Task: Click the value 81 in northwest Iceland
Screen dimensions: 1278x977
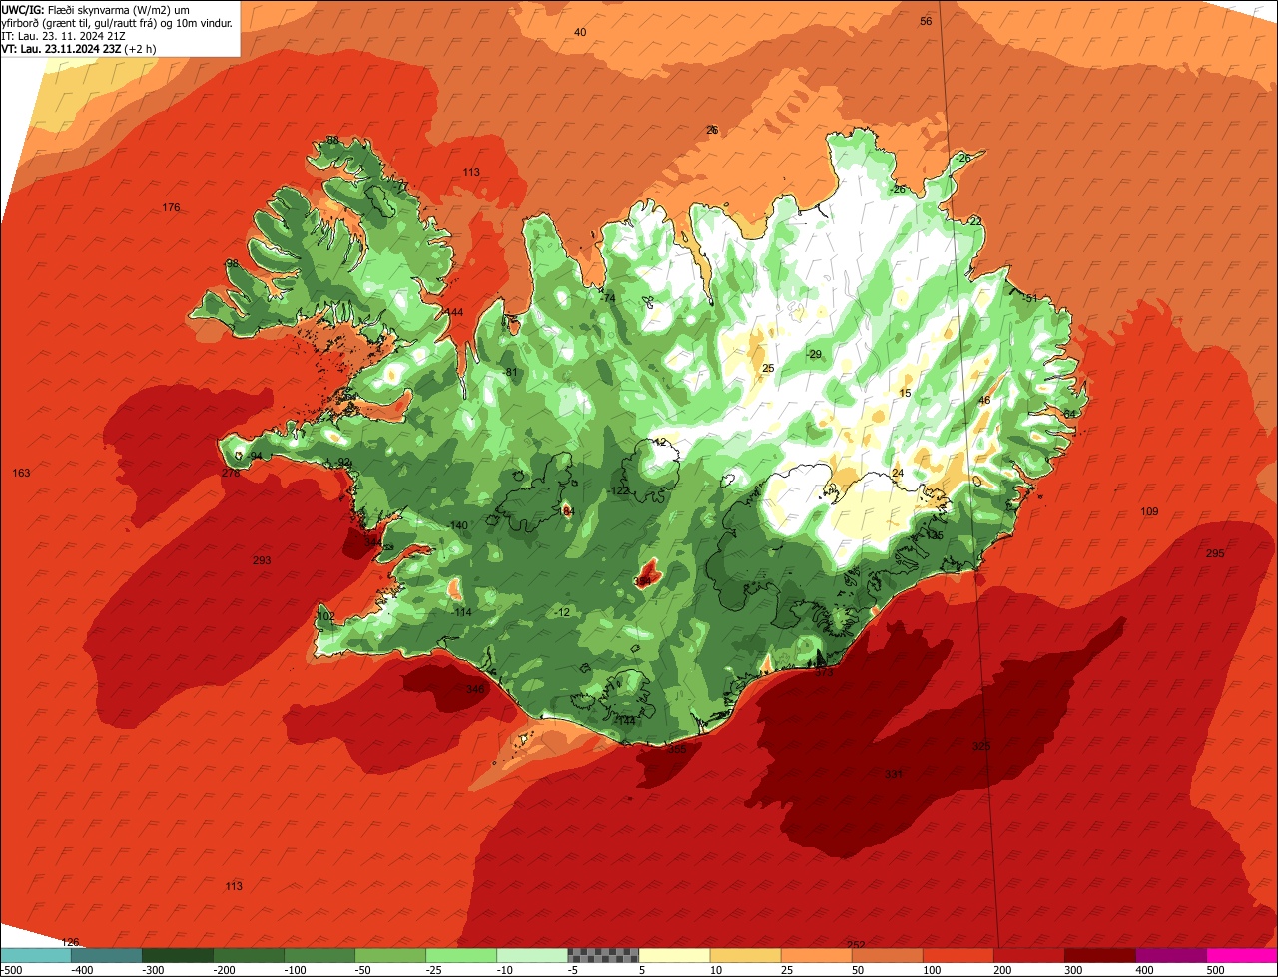Action: (x=512, y=372)
